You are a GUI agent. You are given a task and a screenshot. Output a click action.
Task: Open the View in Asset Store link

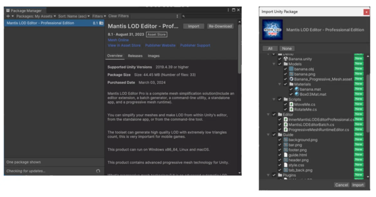pyautogui.click(x=124, y=45)
